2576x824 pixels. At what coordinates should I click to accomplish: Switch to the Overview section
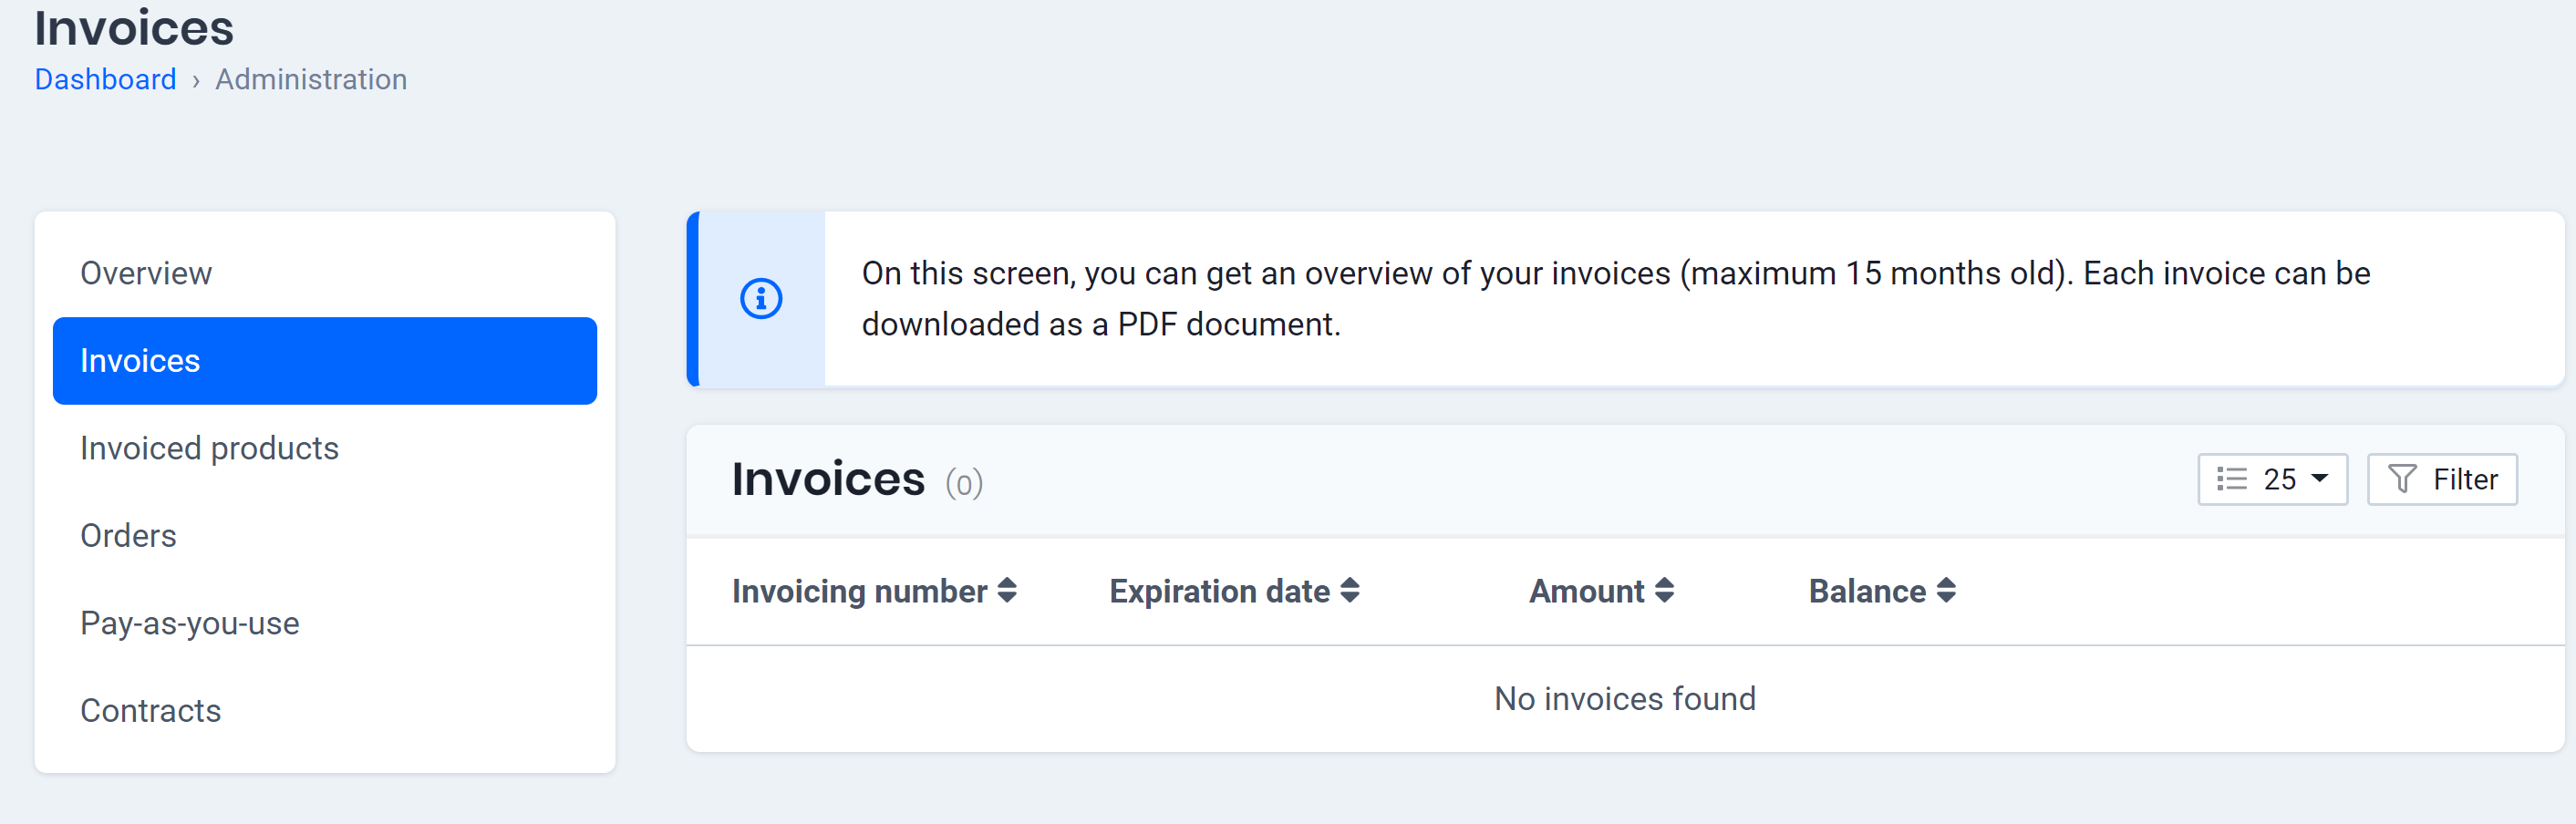tap(146, 272)
